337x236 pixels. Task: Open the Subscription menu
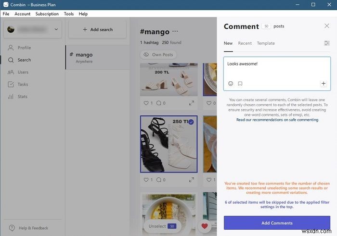pos(47,14)
